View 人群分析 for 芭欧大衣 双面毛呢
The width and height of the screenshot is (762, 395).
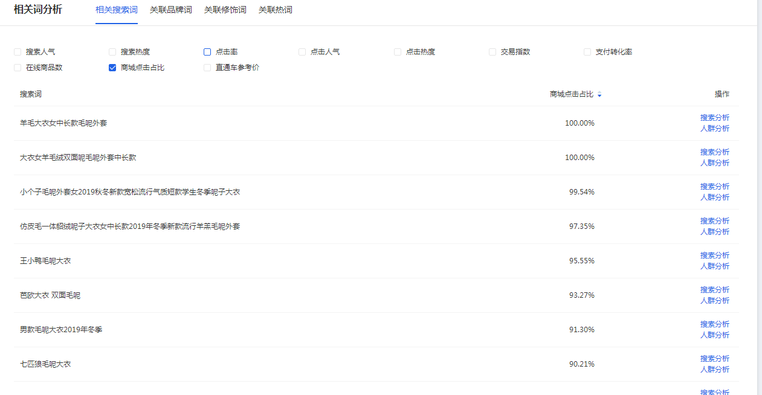pyautogui.click(x=714, y=301)
